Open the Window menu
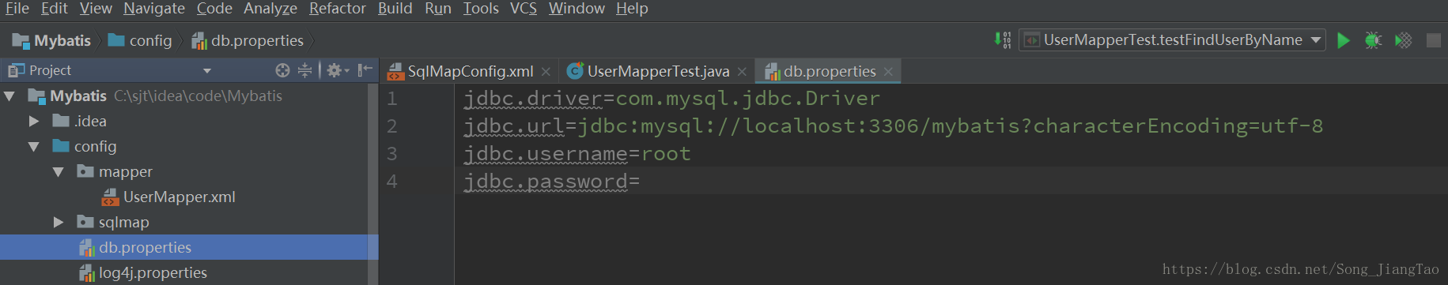 (577, 9)
